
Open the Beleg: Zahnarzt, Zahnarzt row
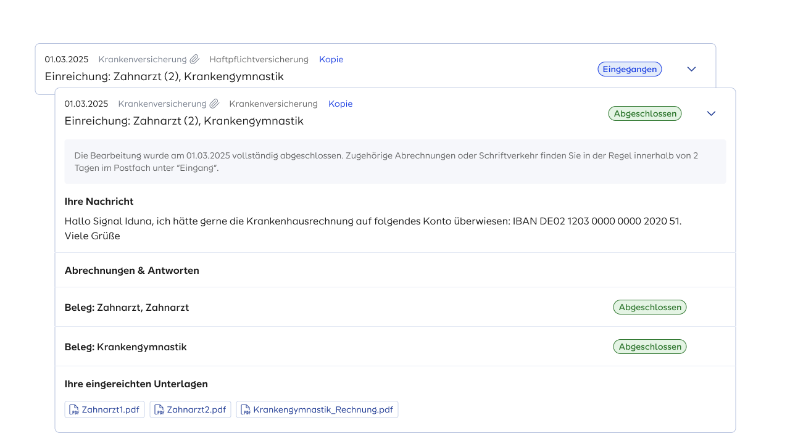click(x=127, y=307)
